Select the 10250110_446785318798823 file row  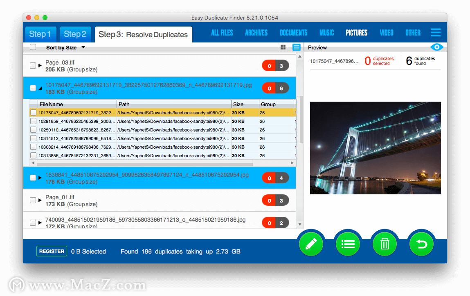162,130
